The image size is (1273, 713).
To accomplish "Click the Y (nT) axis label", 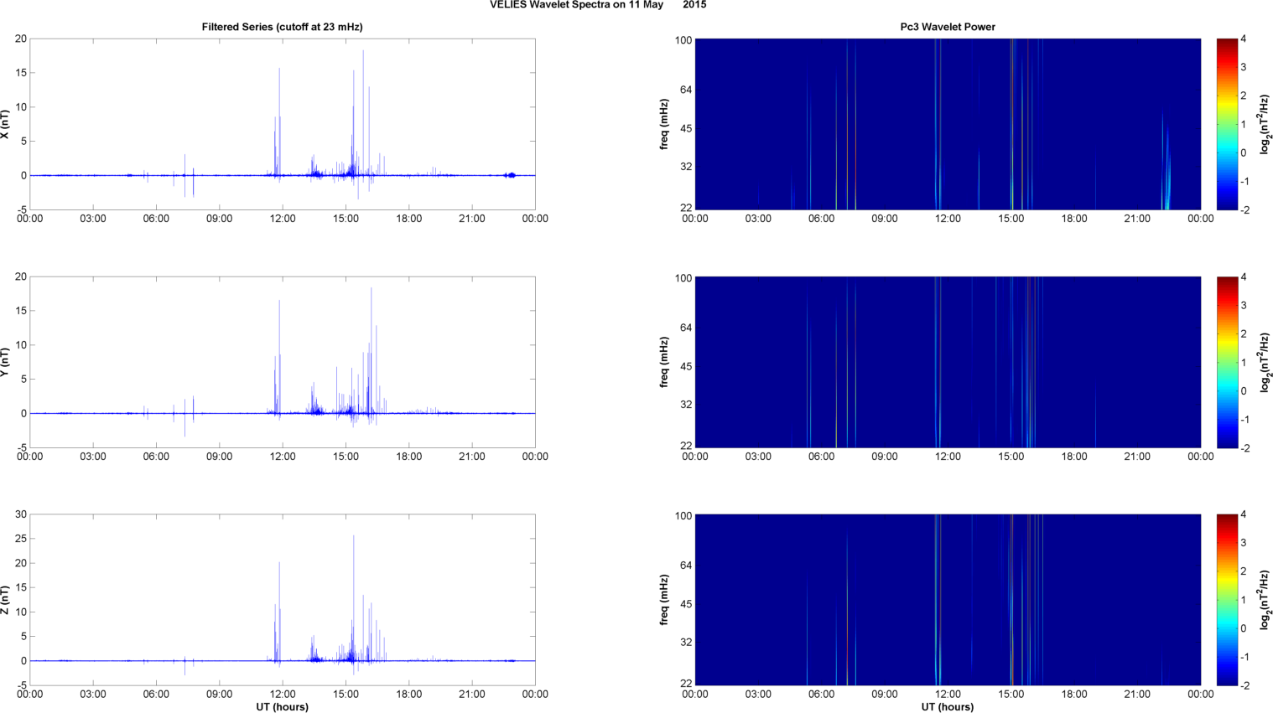I will (x=5, y=362).
